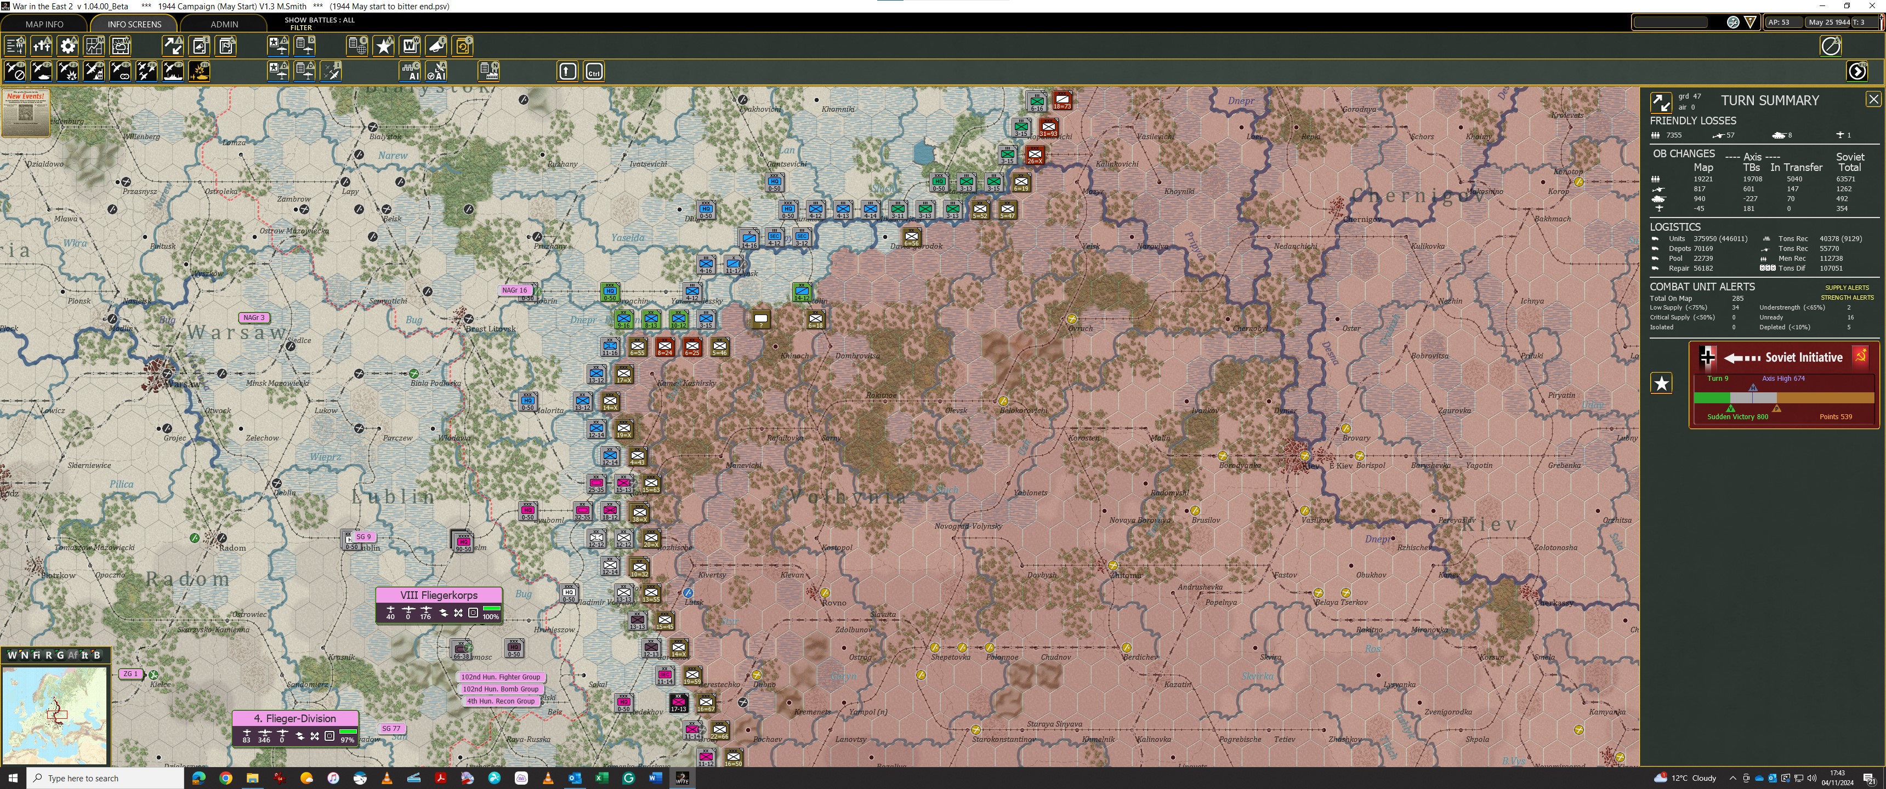Switch to the MAP INFO tab

point(44,24)
